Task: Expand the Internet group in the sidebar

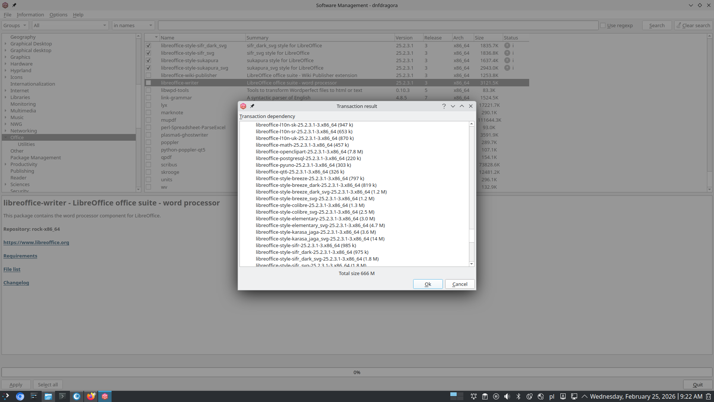Action: [5, 90]
